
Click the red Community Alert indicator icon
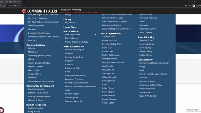click(x=24, y=11)
